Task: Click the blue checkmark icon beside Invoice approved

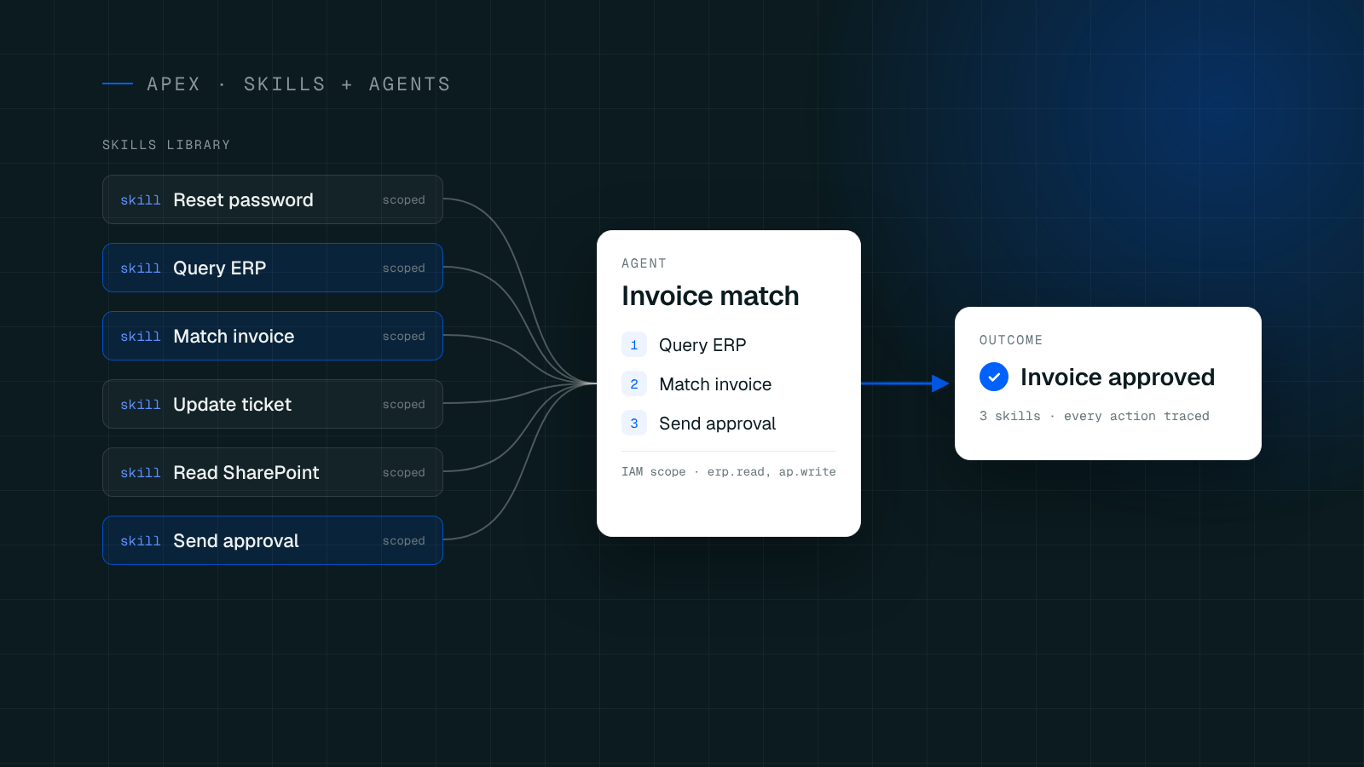Action: [x=994, y=377]
